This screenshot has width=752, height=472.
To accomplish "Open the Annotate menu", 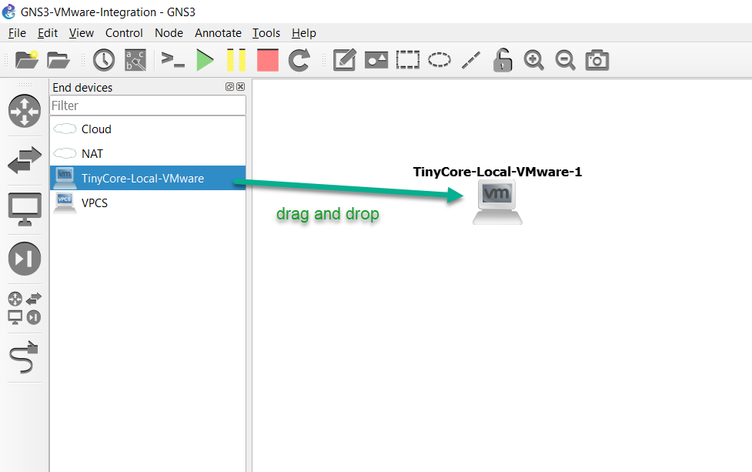I will 218,33.
